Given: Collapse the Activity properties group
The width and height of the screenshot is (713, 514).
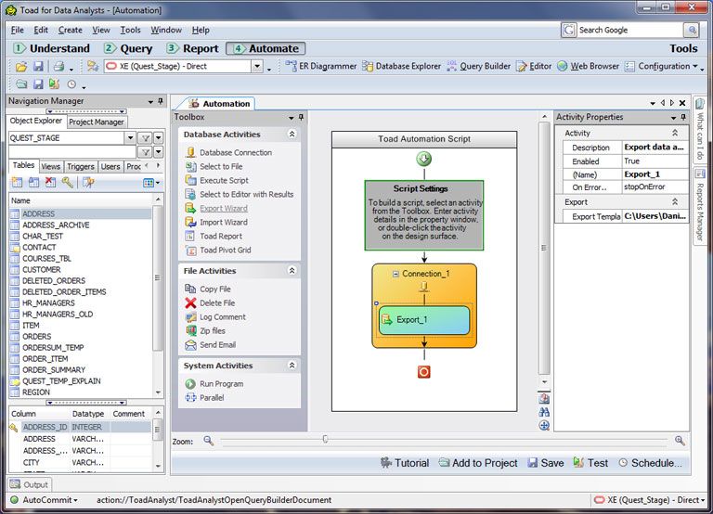Looking at the screenshot, I should pyautogui.click(x=675, y=133).
